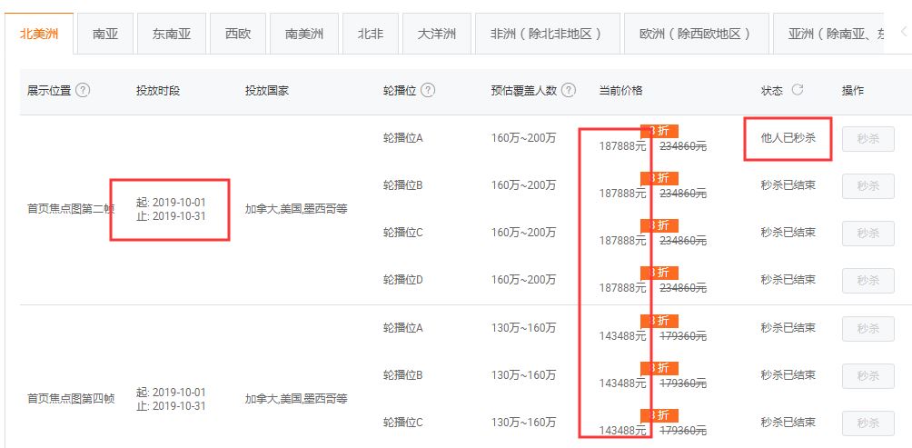Image resolution: width=912 pixels, height=448 pixels.
Task: Click 秒杀 button for 第四帧 轮播位B
Action: (x=867, y=376)
